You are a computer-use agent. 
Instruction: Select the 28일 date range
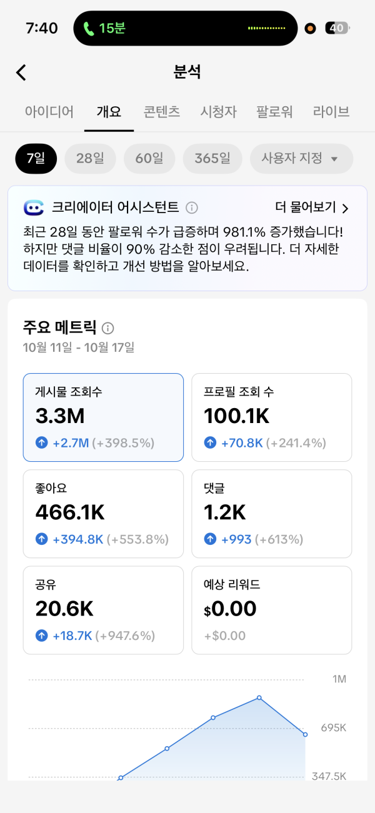[x=90, y=159]
